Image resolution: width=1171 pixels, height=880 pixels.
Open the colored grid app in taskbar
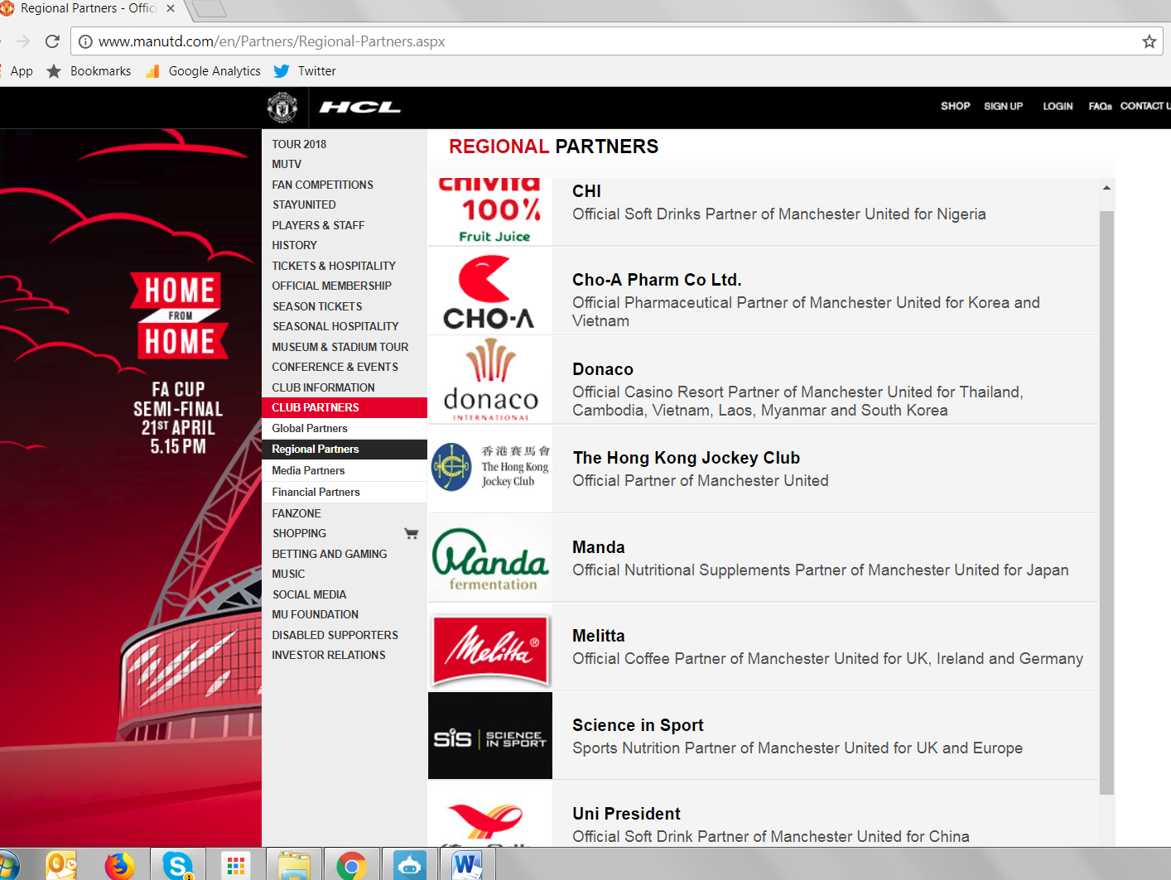(x=236, y=866)
